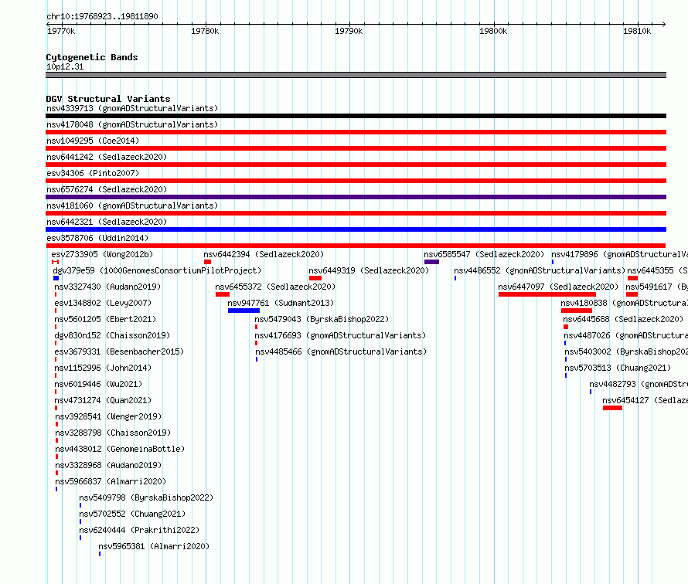
Task: Click nsv5409798 (ByrskaBishop2022) label
Action: (146, 497)
